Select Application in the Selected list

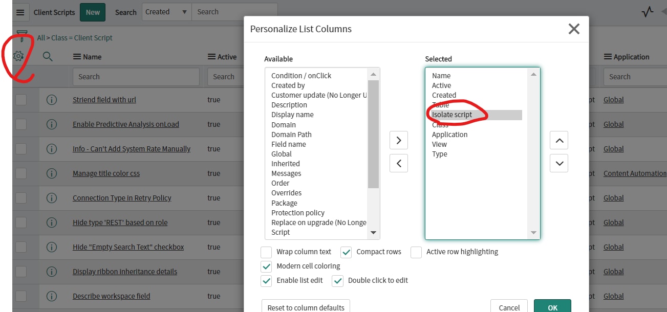[449, 135]
